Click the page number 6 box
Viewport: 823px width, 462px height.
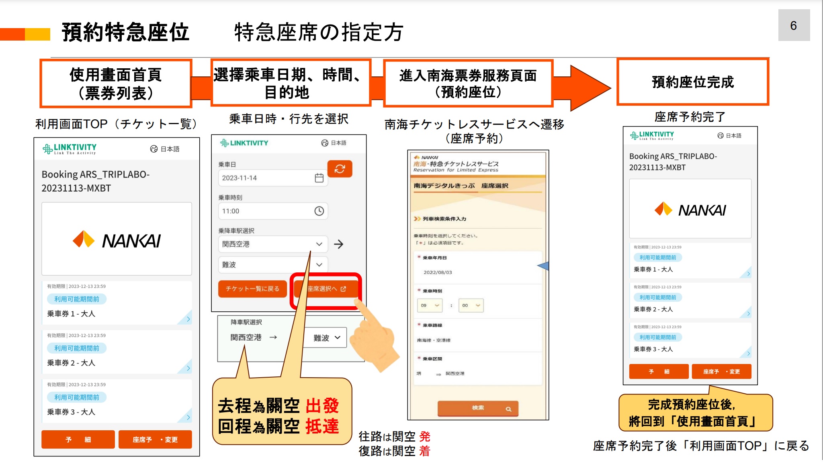click(x=794, y=25)
